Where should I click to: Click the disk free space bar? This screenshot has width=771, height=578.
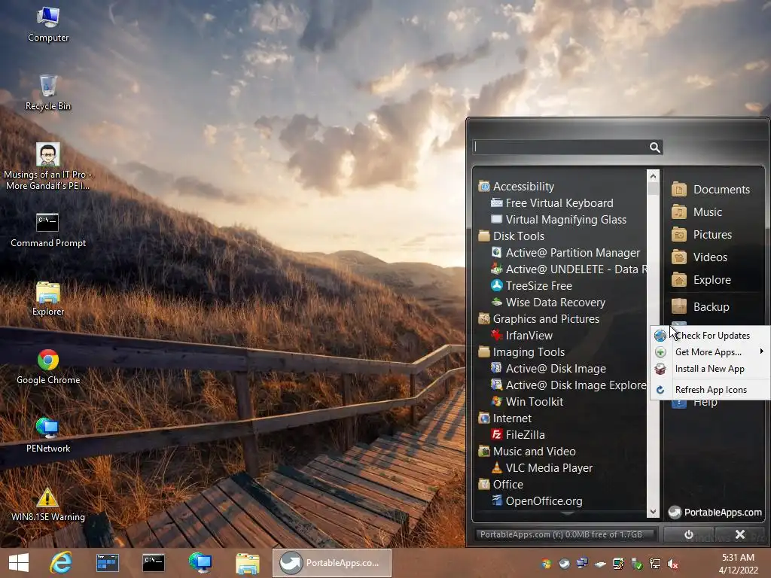coord(565,534)
